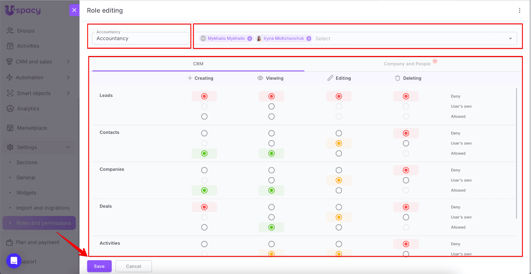
Task: Open the three-dot more options menu
Action: point(519,11)
